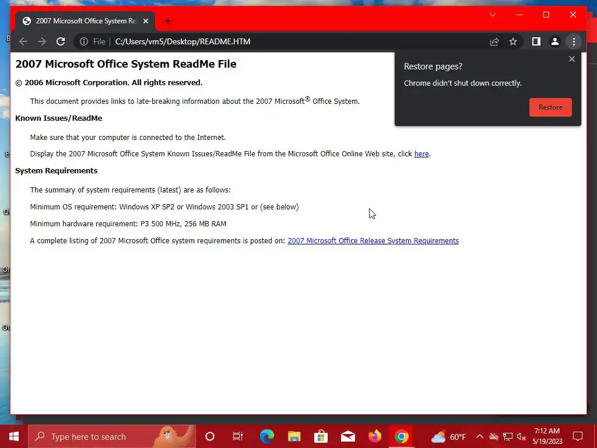The image size is (597, 448).
Task: Click the 'Known Issues/ReadMe' heading
Action: (59, 118)
